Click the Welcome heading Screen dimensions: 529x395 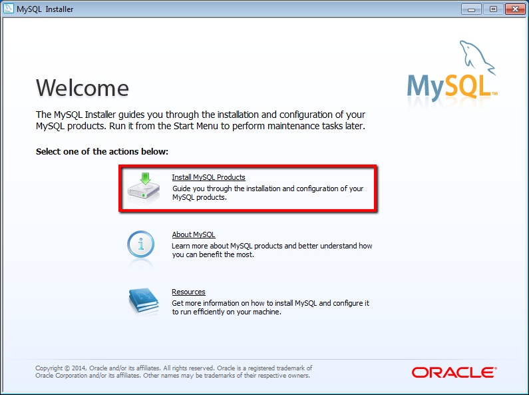click(x=83, y=88)
